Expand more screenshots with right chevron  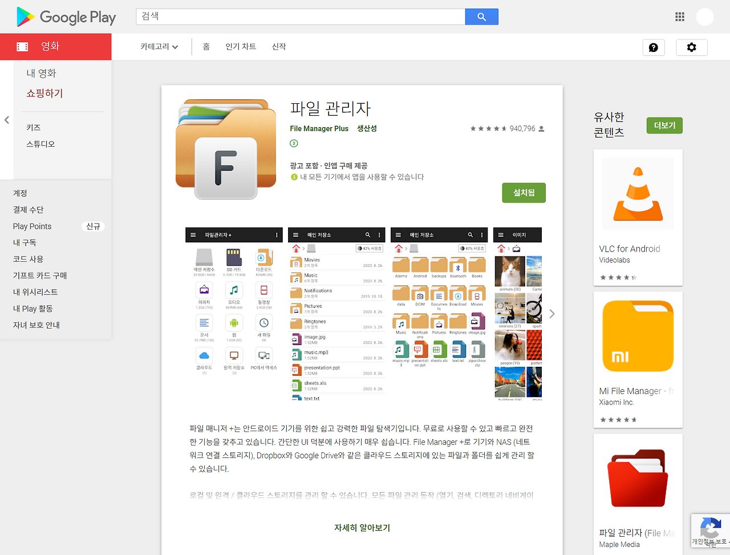pyautogui.click(x=551, y=313)
